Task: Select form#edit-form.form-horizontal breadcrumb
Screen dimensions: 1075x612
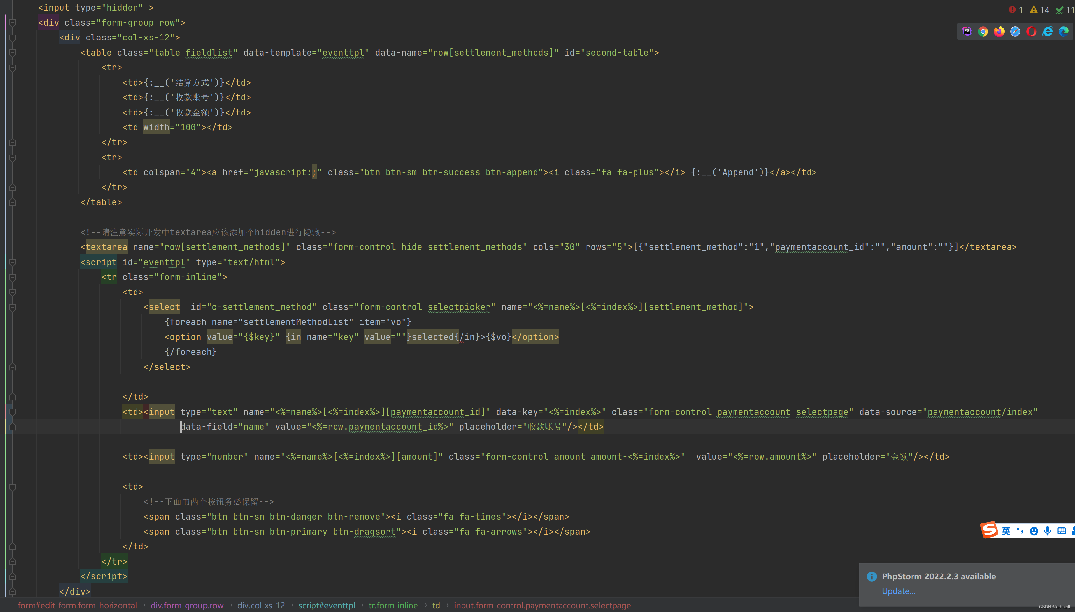Action: [x=77, y=605]
